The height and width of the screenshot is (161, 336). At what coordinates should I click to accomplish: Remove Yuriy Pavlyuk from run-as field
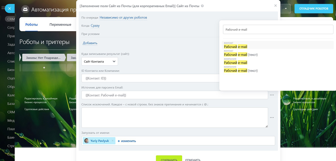point(113,141)
